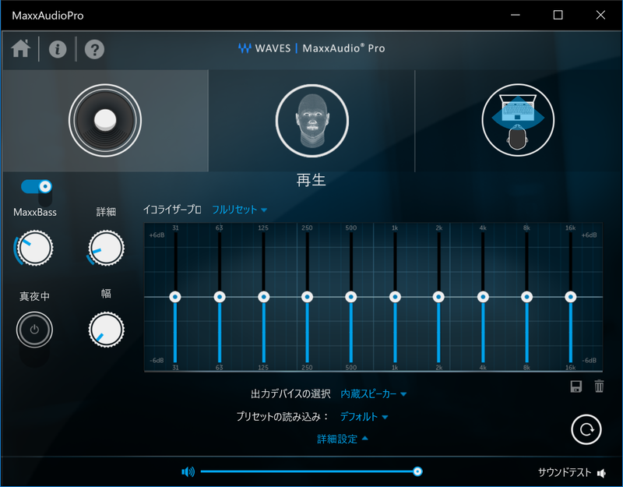Click the home icon in toolbar

[20, 48]
